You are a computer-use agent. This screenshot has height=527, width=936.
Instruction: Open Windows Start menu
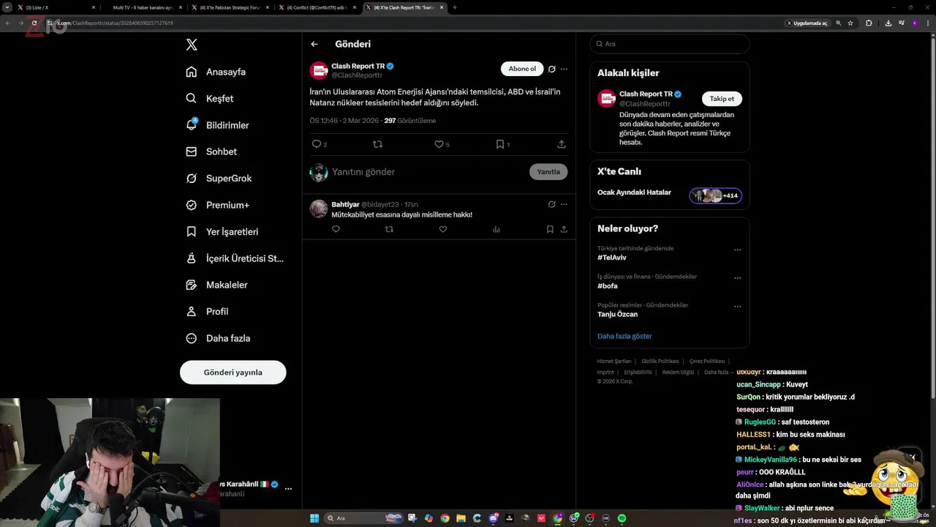click(314, 518)
